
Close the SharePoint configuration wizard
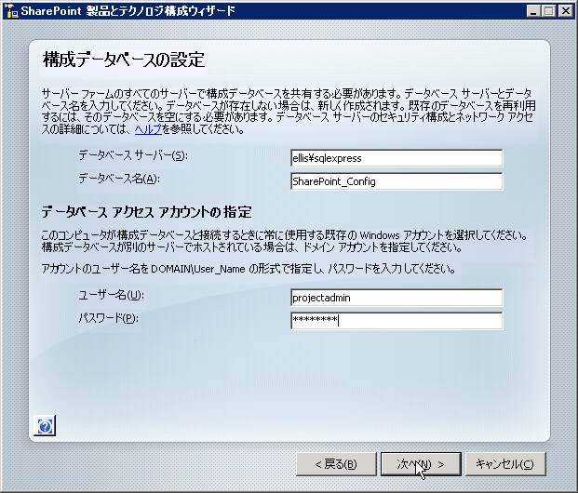[565, 11]
